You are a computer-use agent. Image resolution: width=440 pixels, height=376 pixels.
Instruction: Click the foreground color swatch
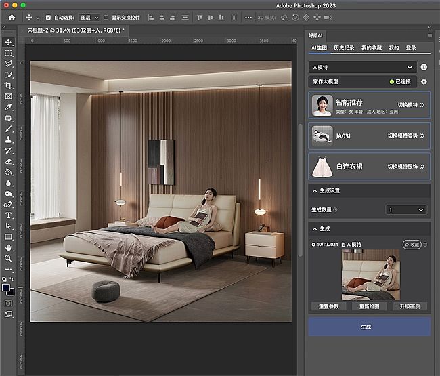7,288
